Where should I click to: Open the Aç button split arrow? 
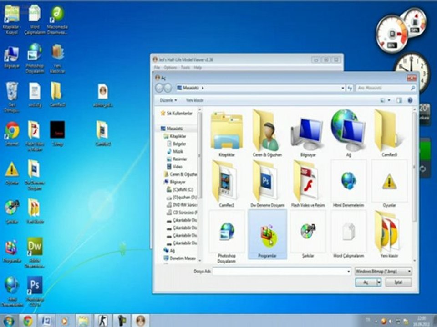tap(379, 282)
